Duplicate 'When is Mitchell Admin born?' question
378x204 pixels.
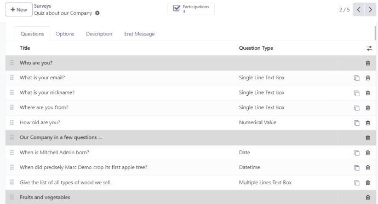[x=357, y=153]
